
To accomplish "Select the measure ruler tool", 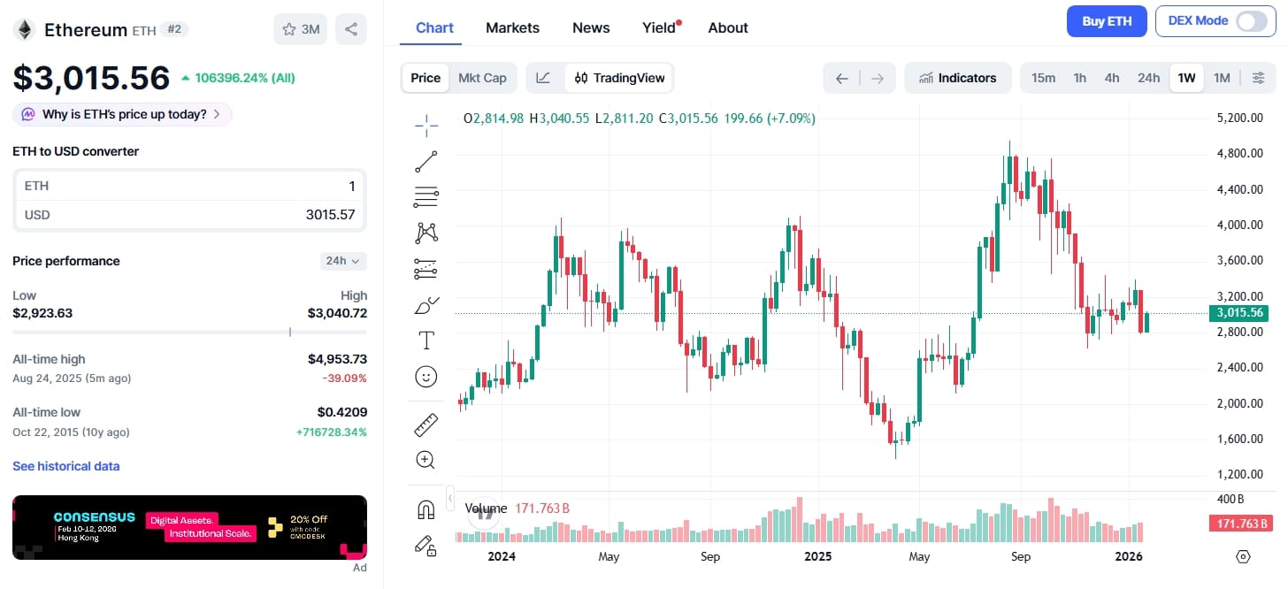I will (x=425, y=425).
